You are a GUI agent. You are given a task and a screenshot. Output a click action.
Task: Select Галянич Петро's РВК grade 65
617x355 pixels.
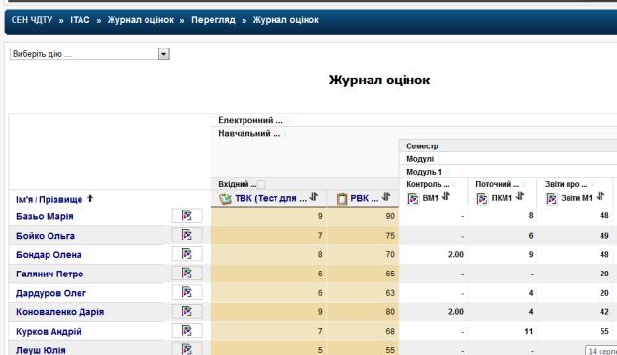click(x=390, y=274)
